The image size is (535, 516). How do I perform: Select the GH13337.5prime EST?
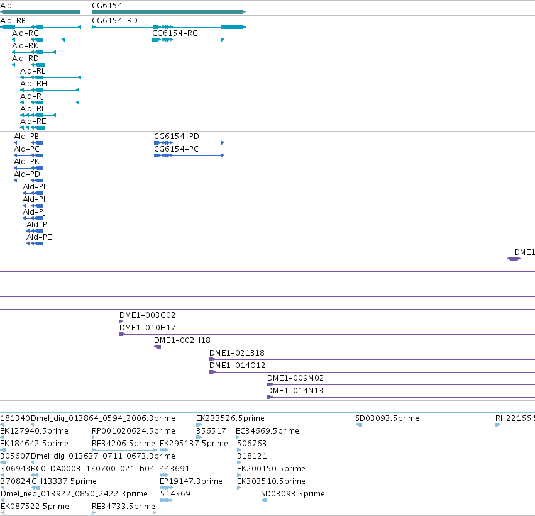pyautogui.click(x=35, y=488)
